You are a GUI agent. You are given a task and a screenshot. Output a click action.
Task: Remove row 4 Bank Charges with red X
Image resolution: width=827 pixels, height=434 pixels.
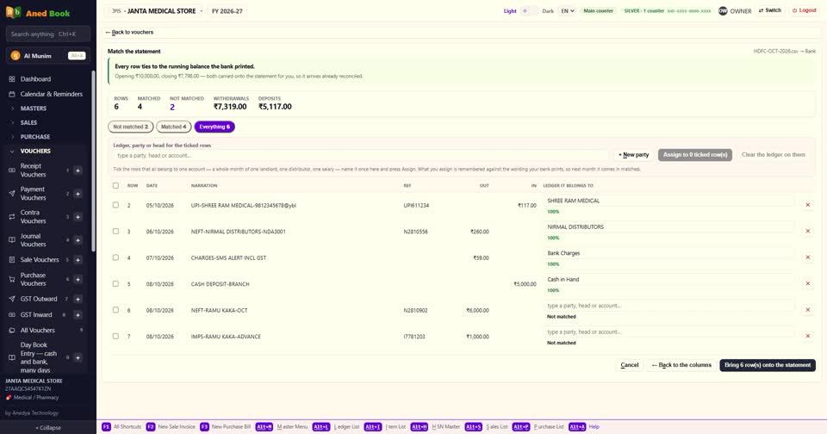pyautogui.click(x=807, y=257)
